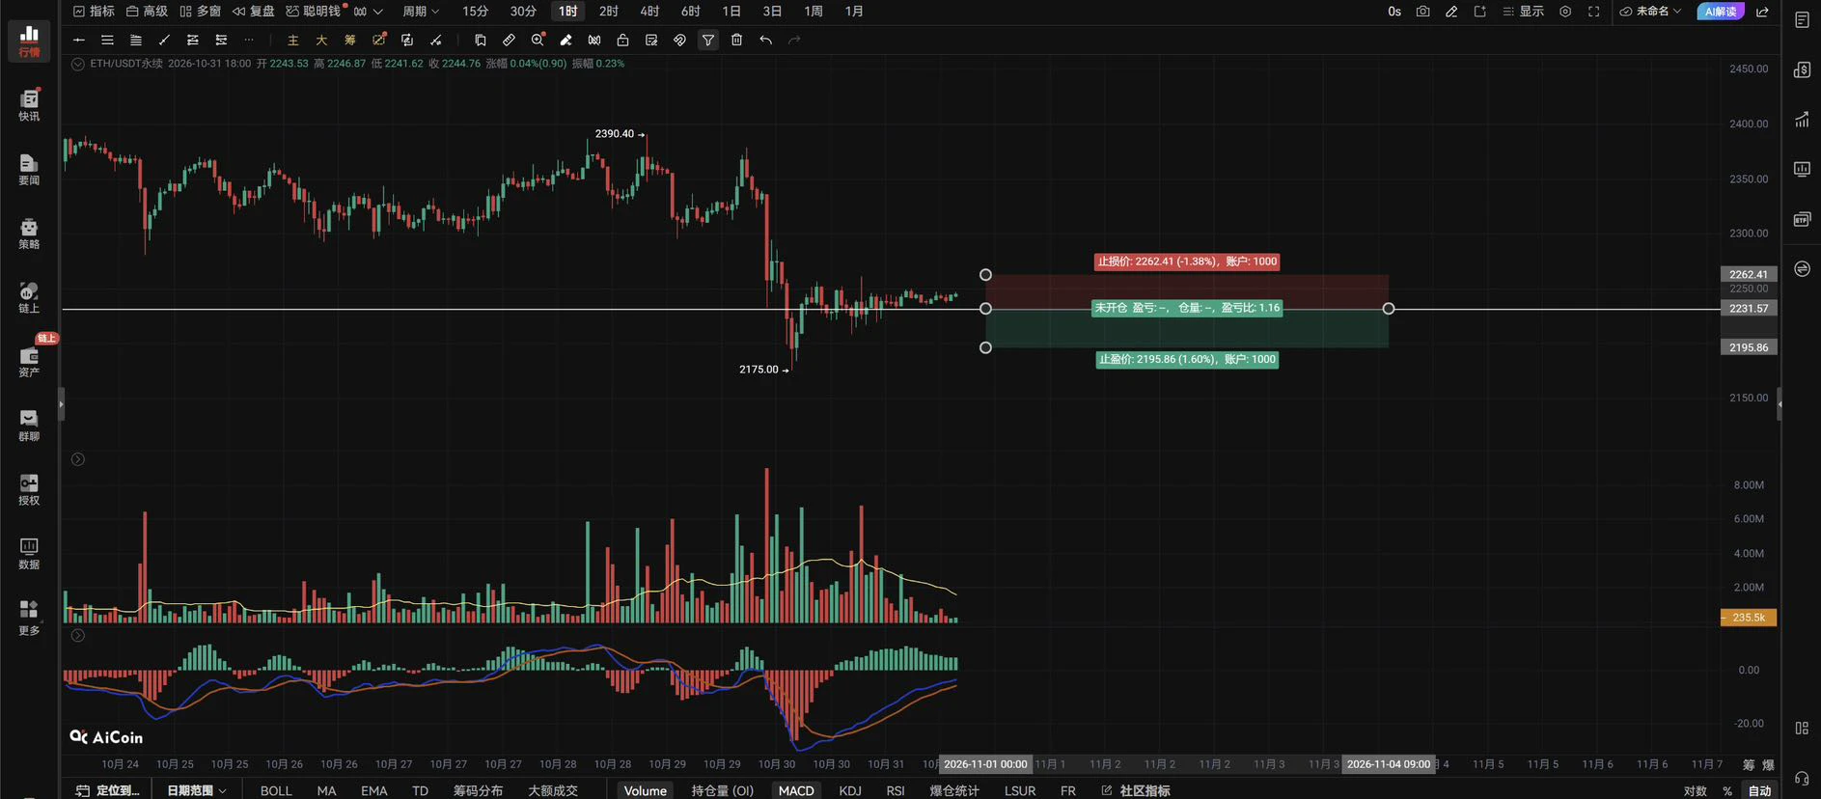Viewport: 1821px width, 799px height.
Task: Open chart settings hexagon icon
Action: click(1565, 12)
